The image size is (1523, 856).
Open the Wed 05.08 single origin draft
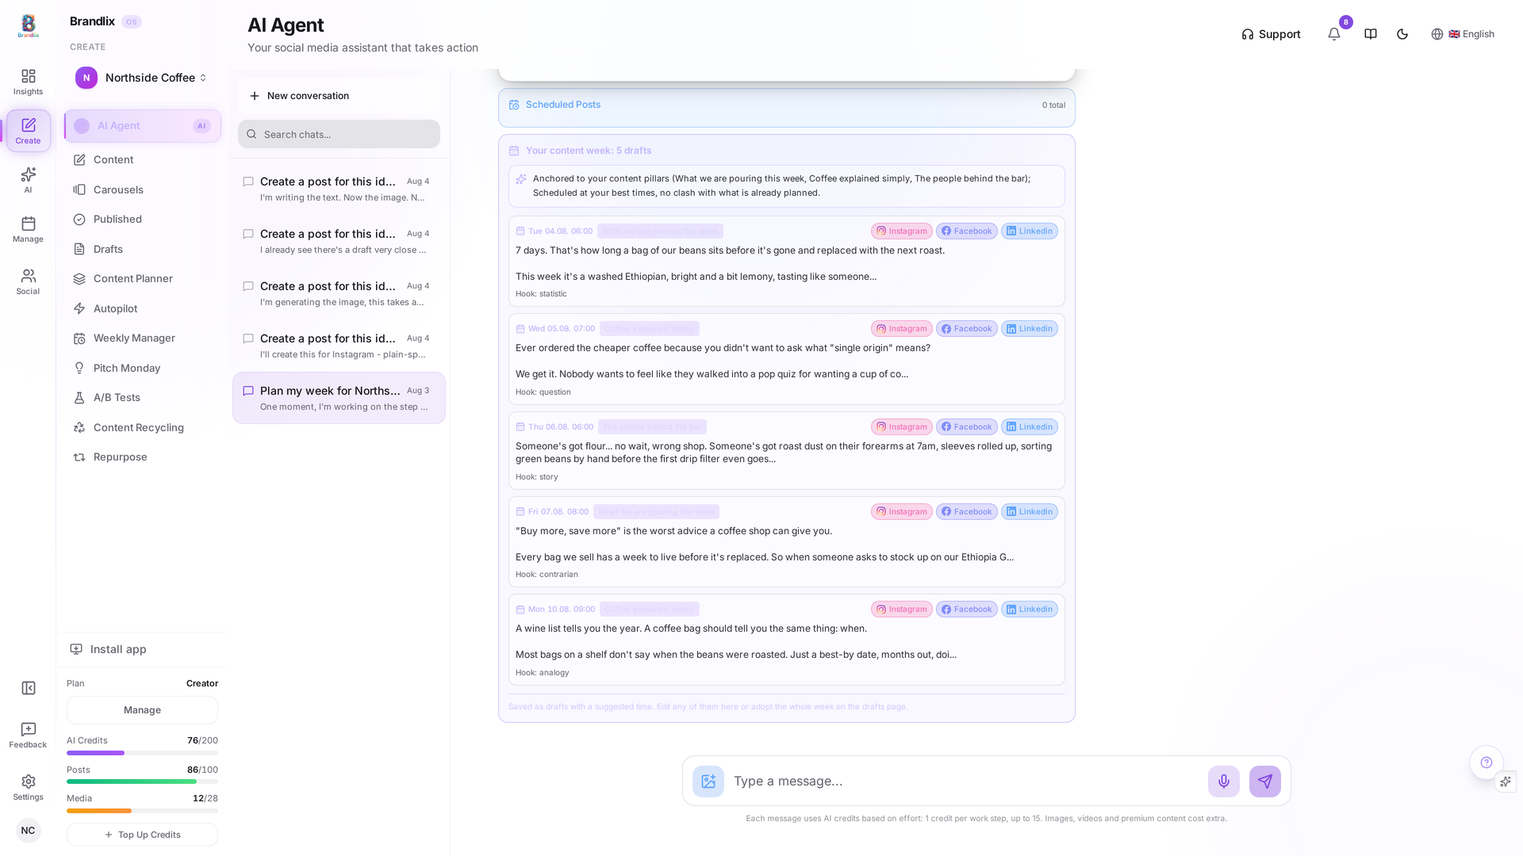[786, 359]
